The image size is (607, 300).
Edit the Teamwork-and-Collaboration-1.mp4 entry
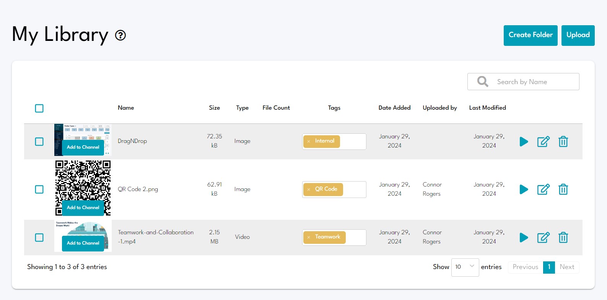click(x=543, y=237)
